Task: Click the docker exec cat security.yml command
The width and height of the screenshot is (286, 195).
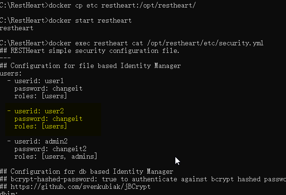Action: 131,43
